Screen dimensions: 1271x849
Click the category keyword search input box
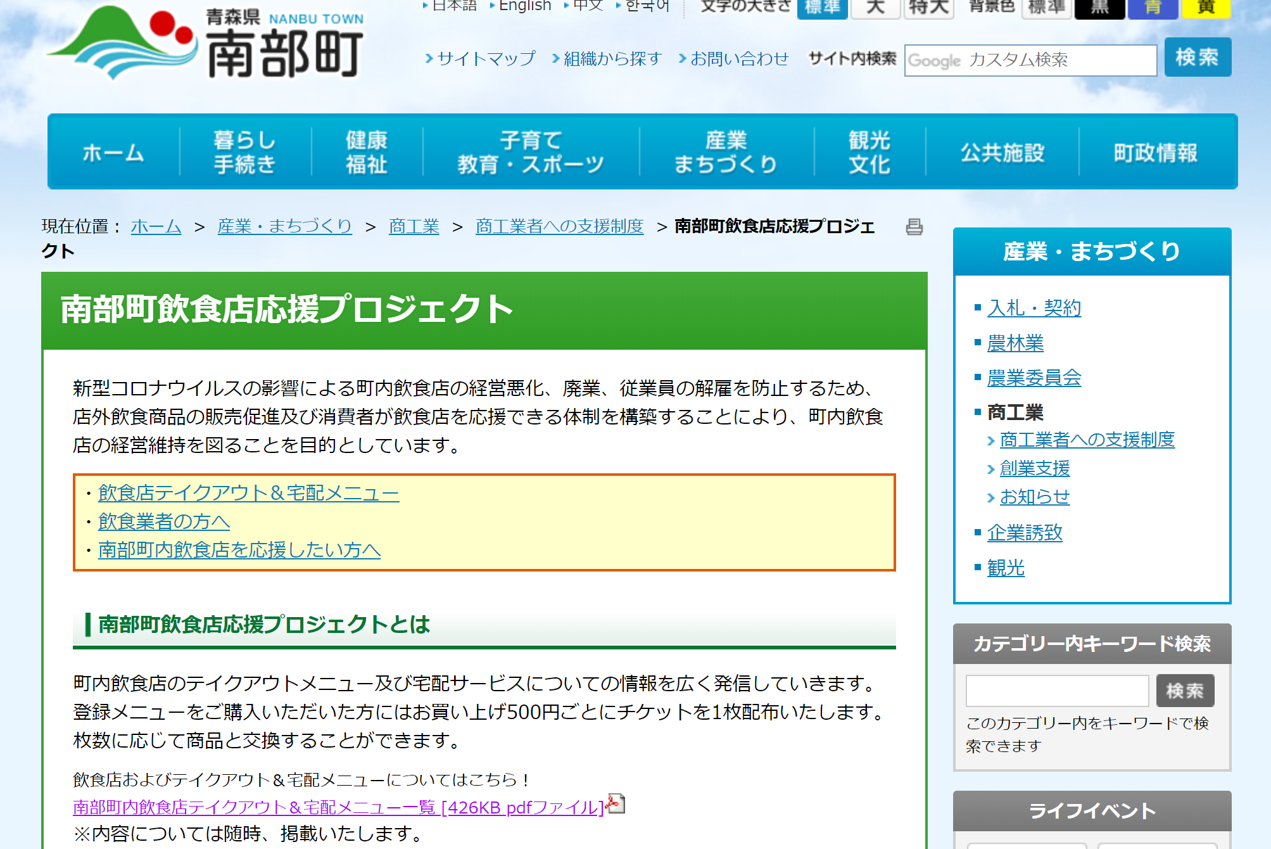click(x=1056, y=691)
